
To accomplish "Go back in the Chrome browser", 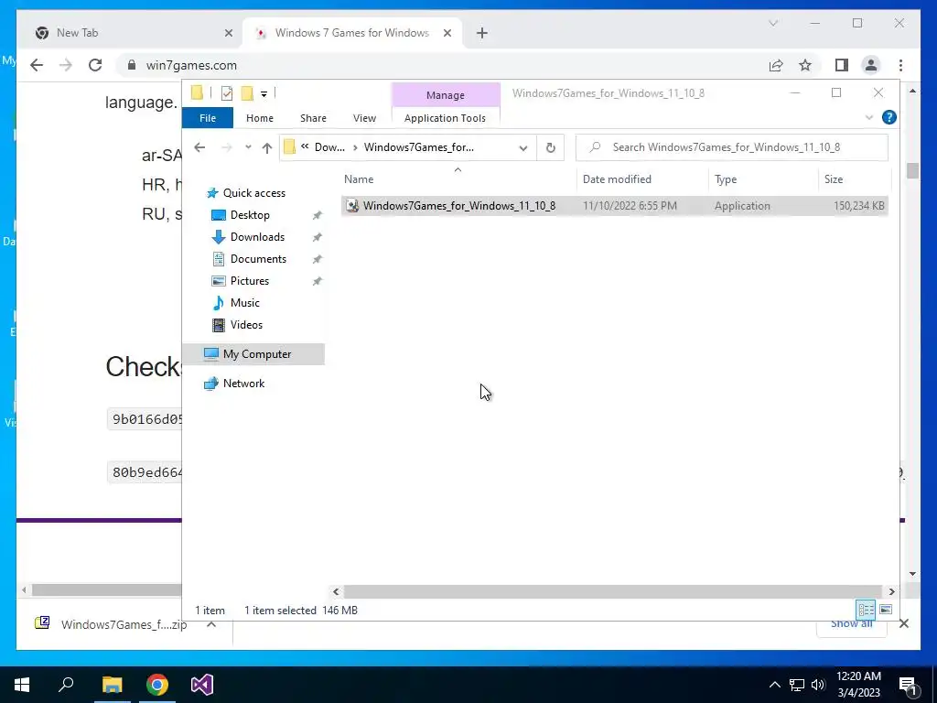I will coord(37,65).
